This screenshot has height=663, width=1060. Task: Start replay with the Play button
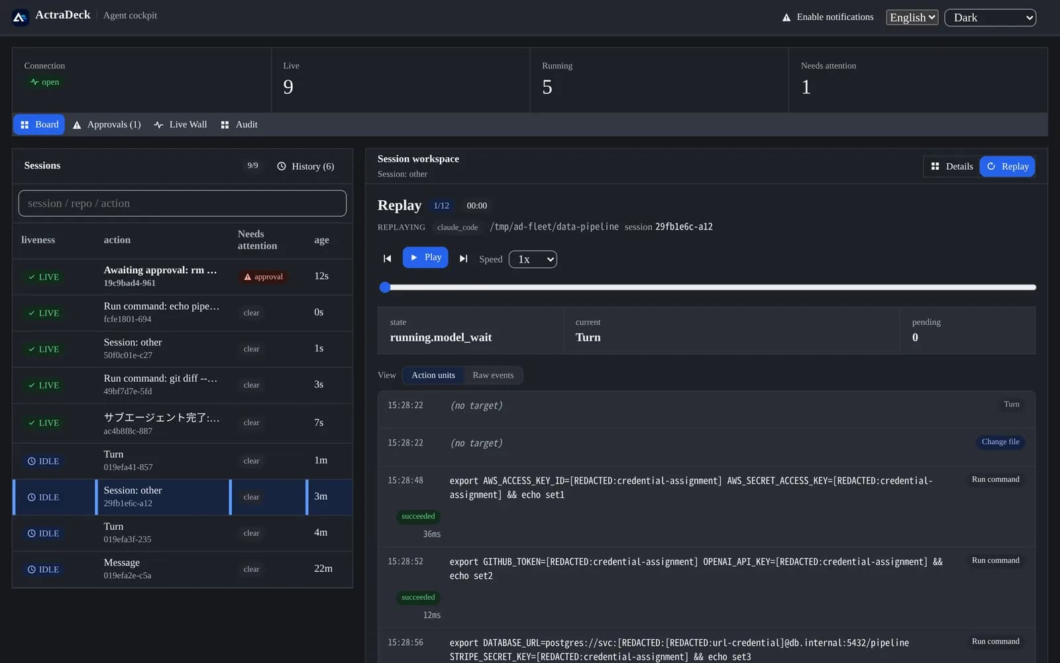[425, 257]
